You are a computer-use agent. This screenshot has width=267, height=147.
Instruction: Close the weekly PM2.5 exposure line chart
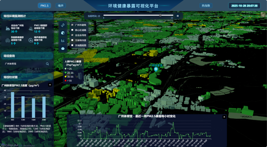tap(224, 117)
